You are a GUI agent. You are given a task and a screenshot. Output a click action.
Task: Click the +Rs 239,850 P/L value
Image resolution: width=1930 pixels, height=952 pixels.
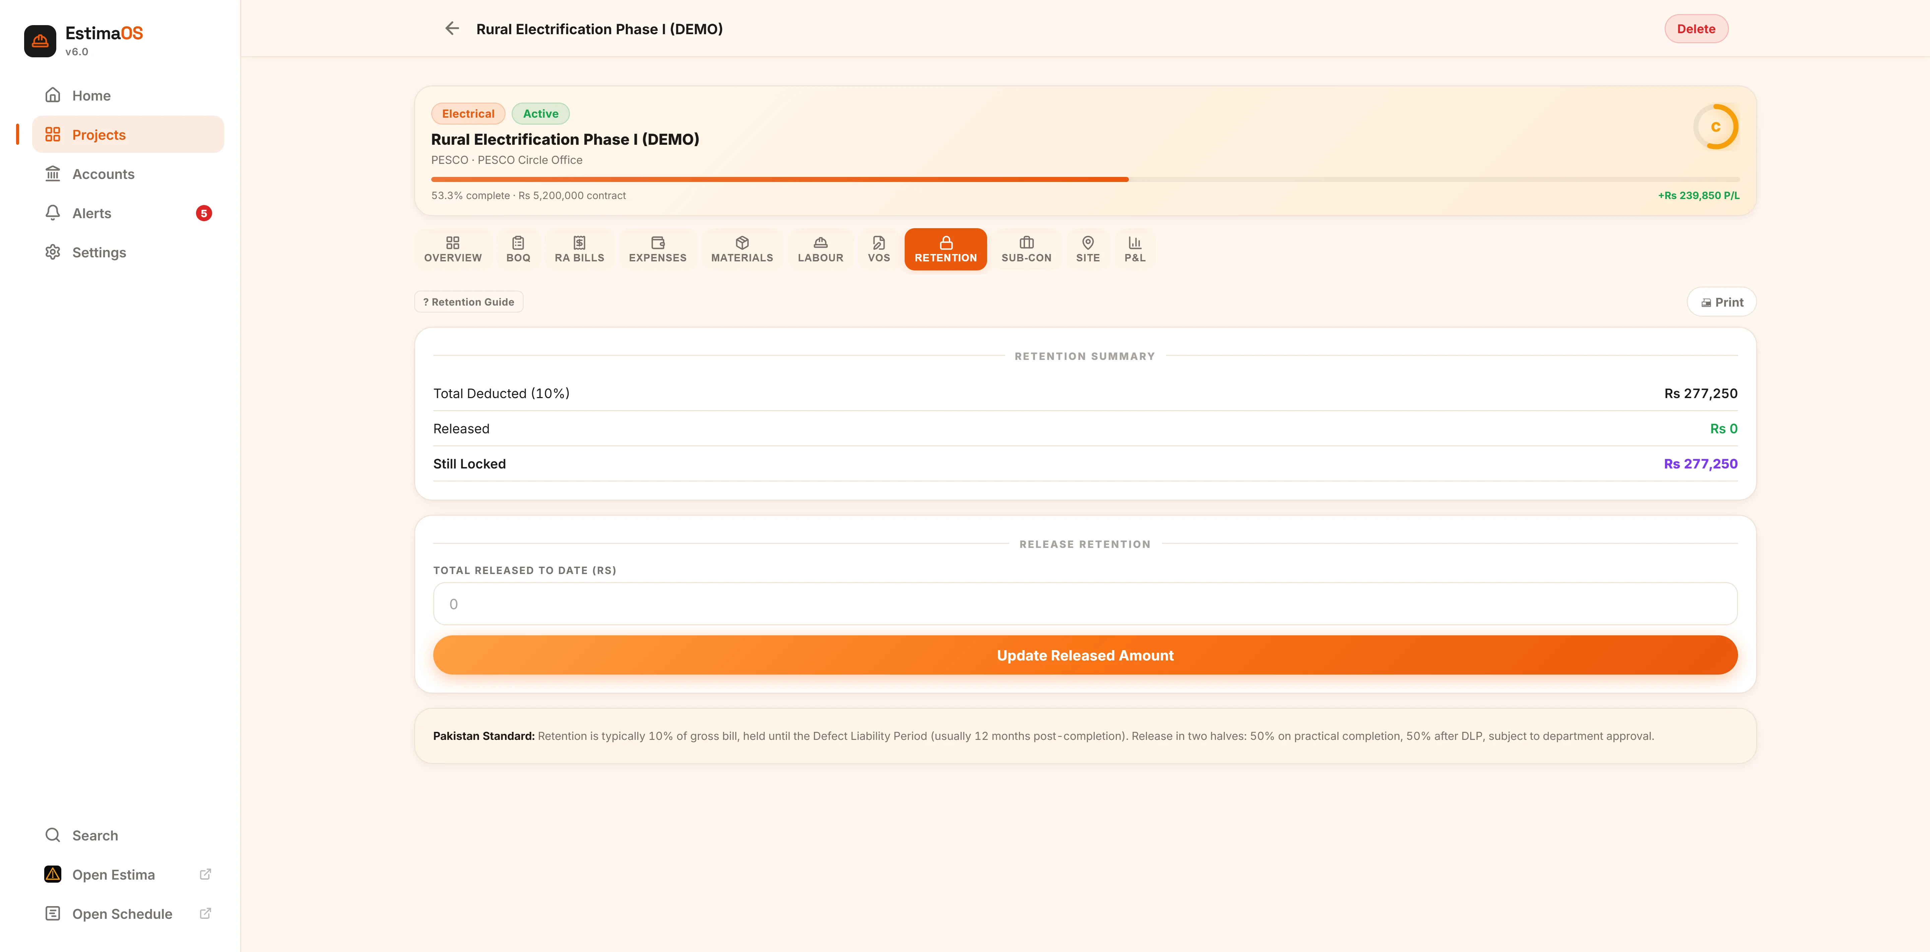tap(1698, 195)
